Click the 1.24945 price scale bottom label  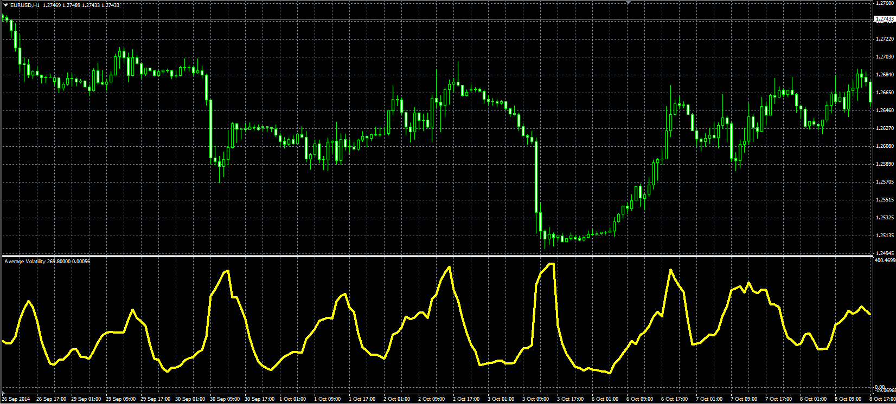(885, 253)
